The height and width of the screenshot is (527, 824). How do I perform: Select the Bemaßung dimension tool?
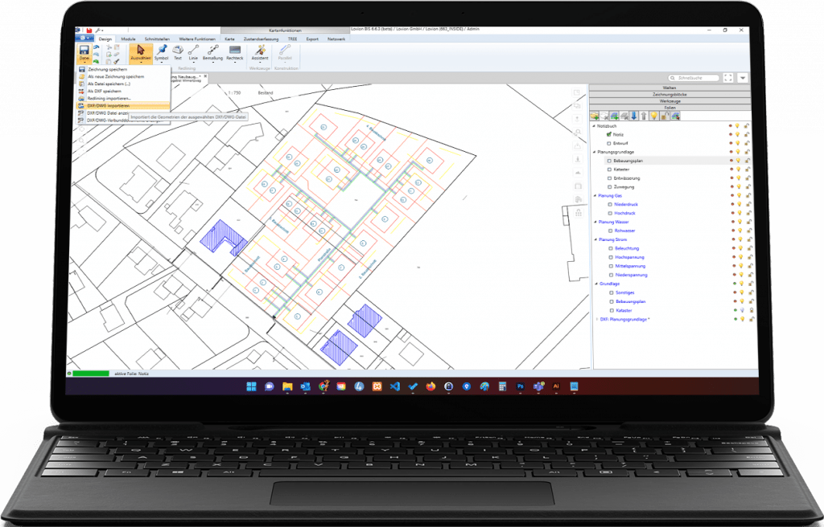pyautogui.click(x=213, y=52)
